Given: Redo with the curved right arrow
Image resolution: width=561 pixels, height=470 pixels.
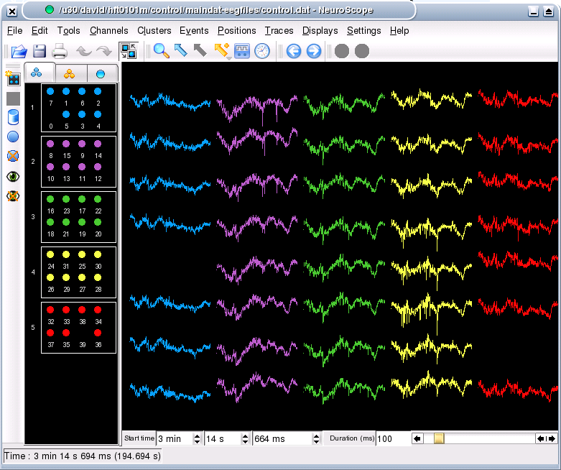Looking at the screenshot, I should click(104, 51).
